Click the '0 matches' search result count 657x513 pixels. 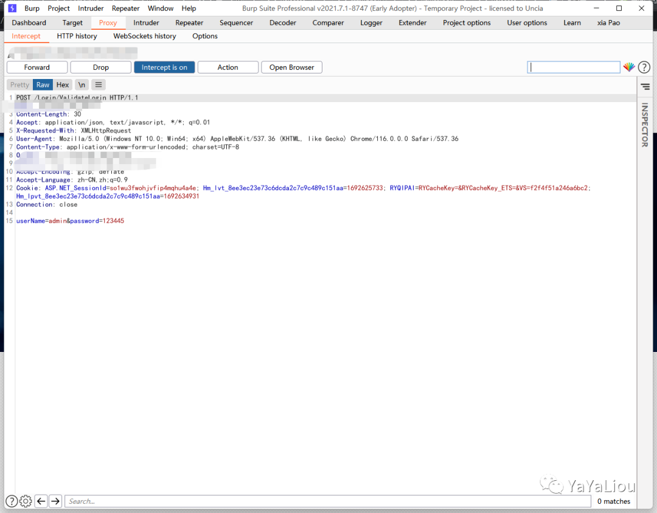click(x=613, y=501)
